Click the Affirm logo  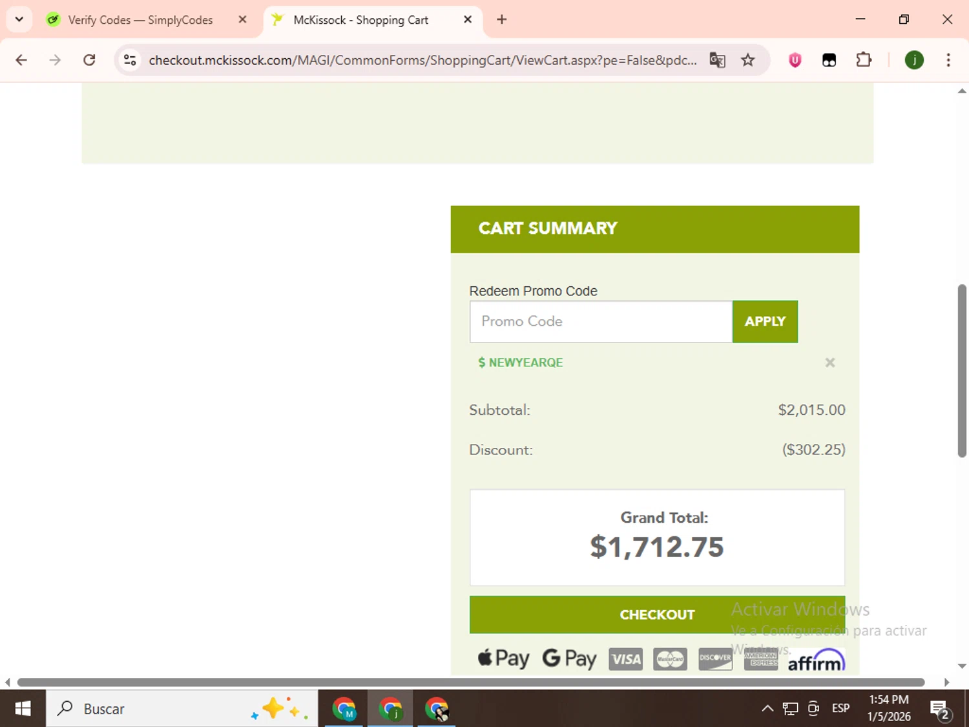coord(816,660)
